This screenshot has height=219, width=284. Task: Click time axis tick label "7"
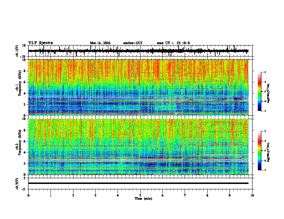185,195
